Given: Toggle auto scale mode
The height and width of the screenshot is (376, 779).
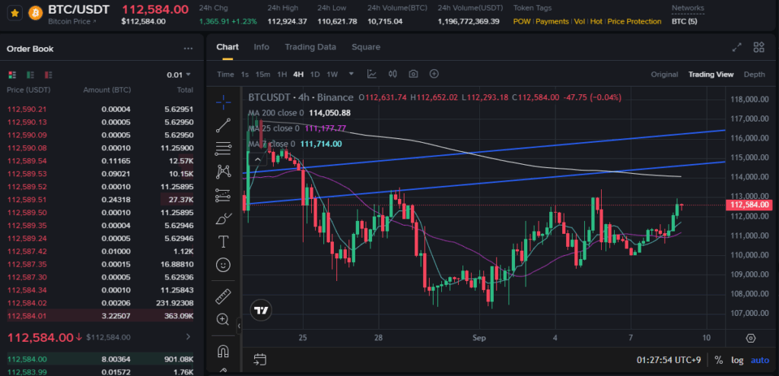Looking at the screenshot, I should tap(760, 359).
